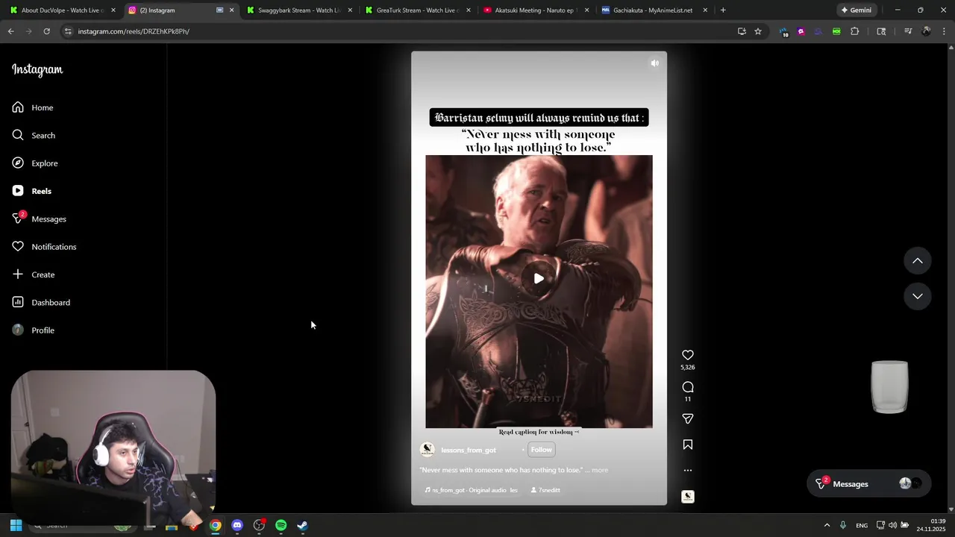Image resolution: width=955 pixels, height=537 pixels.
Task: Save the reel with bookmark icon
Action: coord(688,445)
